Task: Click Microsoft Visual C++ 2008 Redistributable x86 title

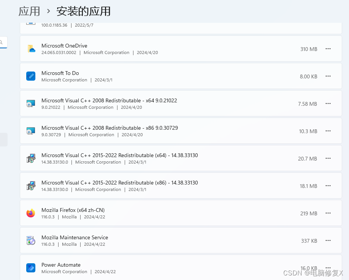Action: 110,128
